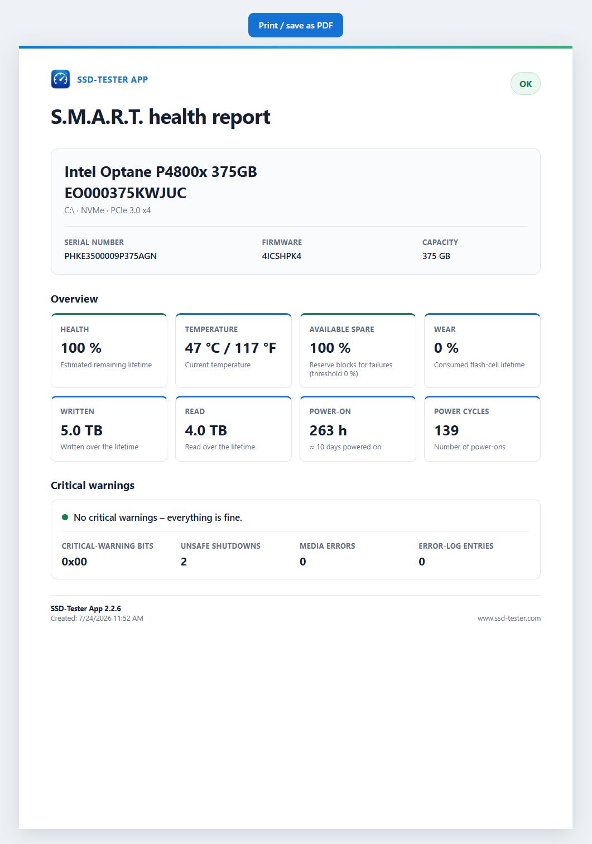This screenshot has height=844, width=592.
Task: Select serial number PHKE3500009P375AGN
Action: click(110, 256)
